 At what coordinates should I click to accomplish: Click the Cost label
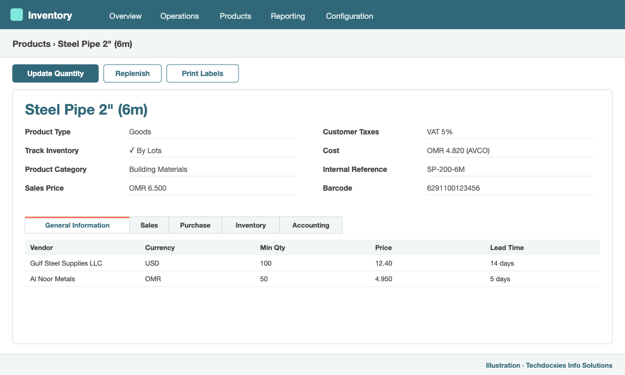point(331,151)
